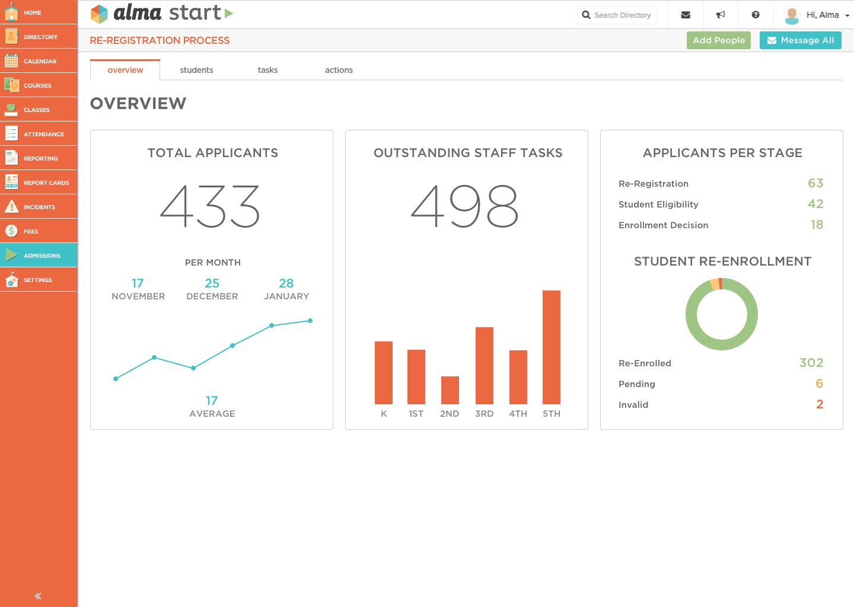The width and height of the screenshot is (854, 607).
Task: Open the mail envelope icon in header
Action: 686,15
